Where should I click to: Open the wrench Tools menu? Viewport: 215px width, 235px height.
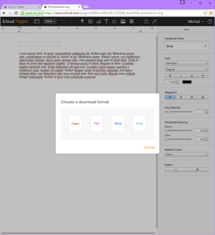click(x=154, y=21)
